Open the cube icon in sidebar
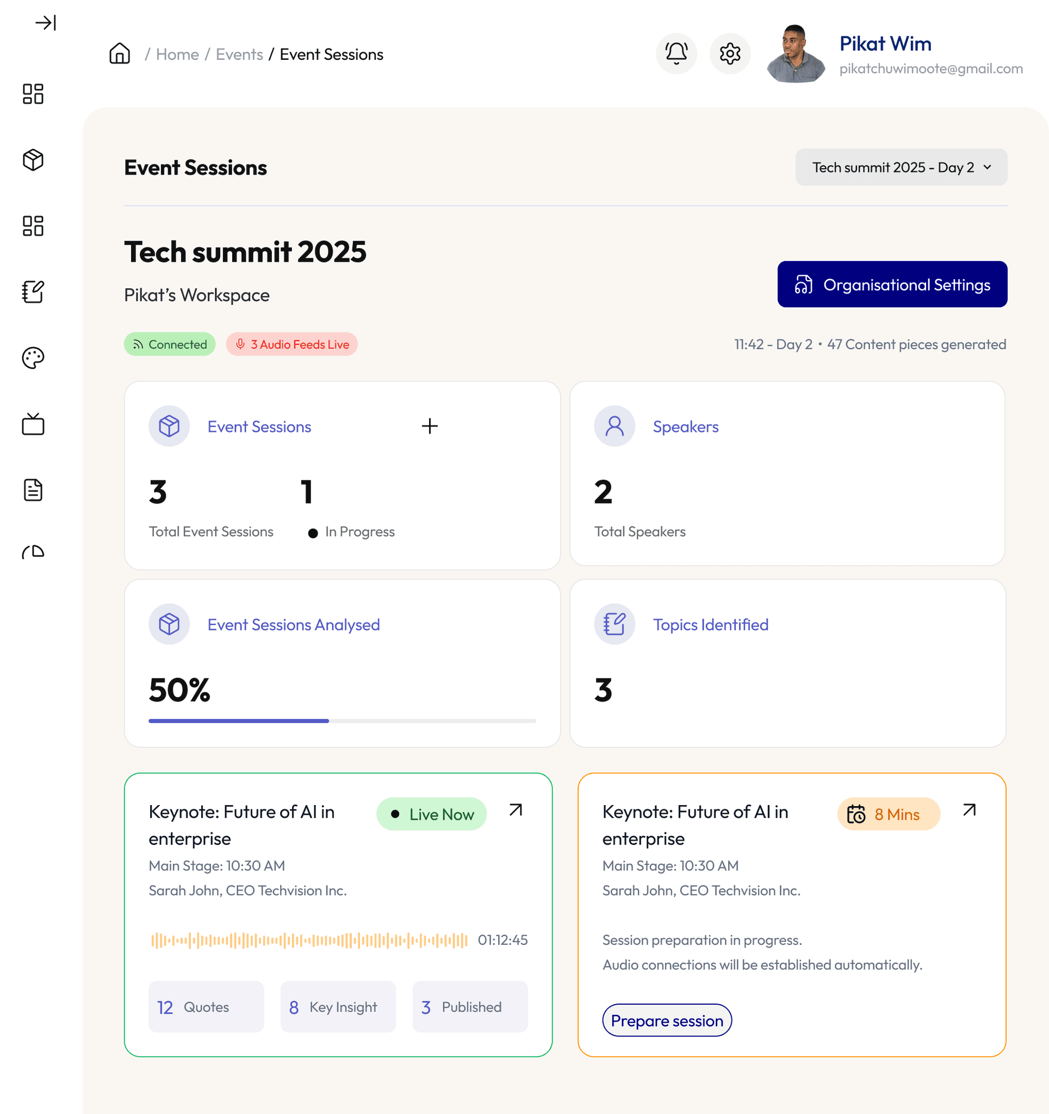This screenshot has width=1049, height=1114. pos(33,160)
